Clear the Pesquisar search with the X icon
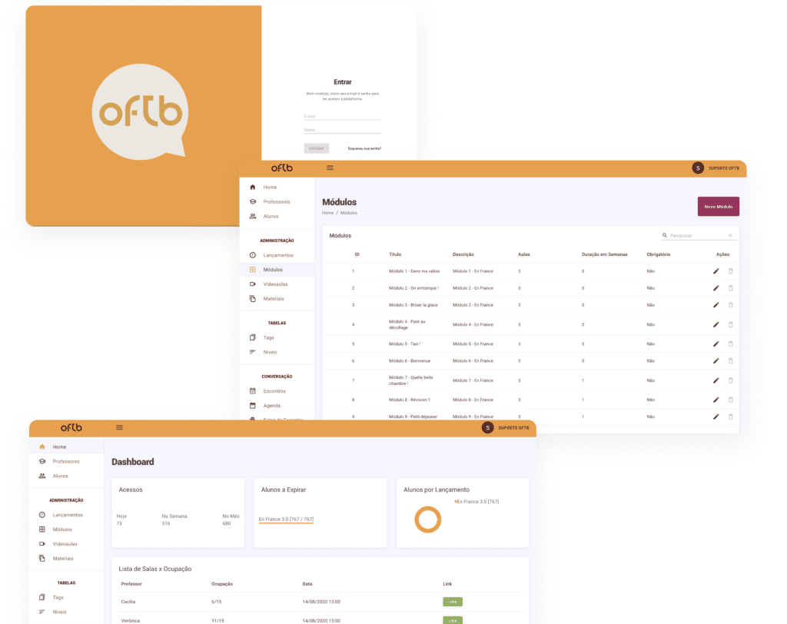Screen dimensions: 787x624 click(x=730, y=236)
